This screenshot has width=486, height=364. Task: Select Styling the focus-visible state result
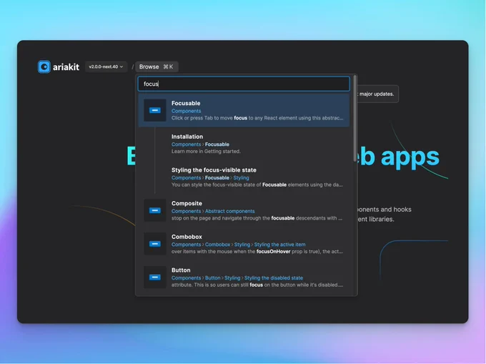[244, 177]
